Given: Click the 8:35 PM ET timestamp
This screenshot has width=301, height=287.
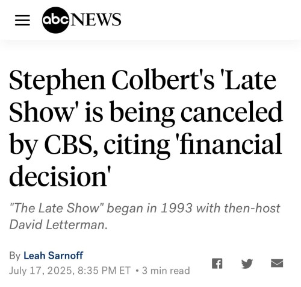Looking at the screenshot, I should tap(104, 271).
